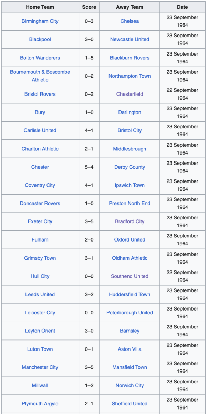Click the Aston Villa link
Screen dimensions: 207x414
(x=130, y=349)
